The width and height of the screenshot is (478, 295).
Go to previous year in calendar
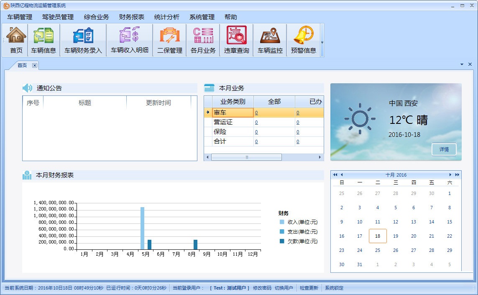point(335,175)
